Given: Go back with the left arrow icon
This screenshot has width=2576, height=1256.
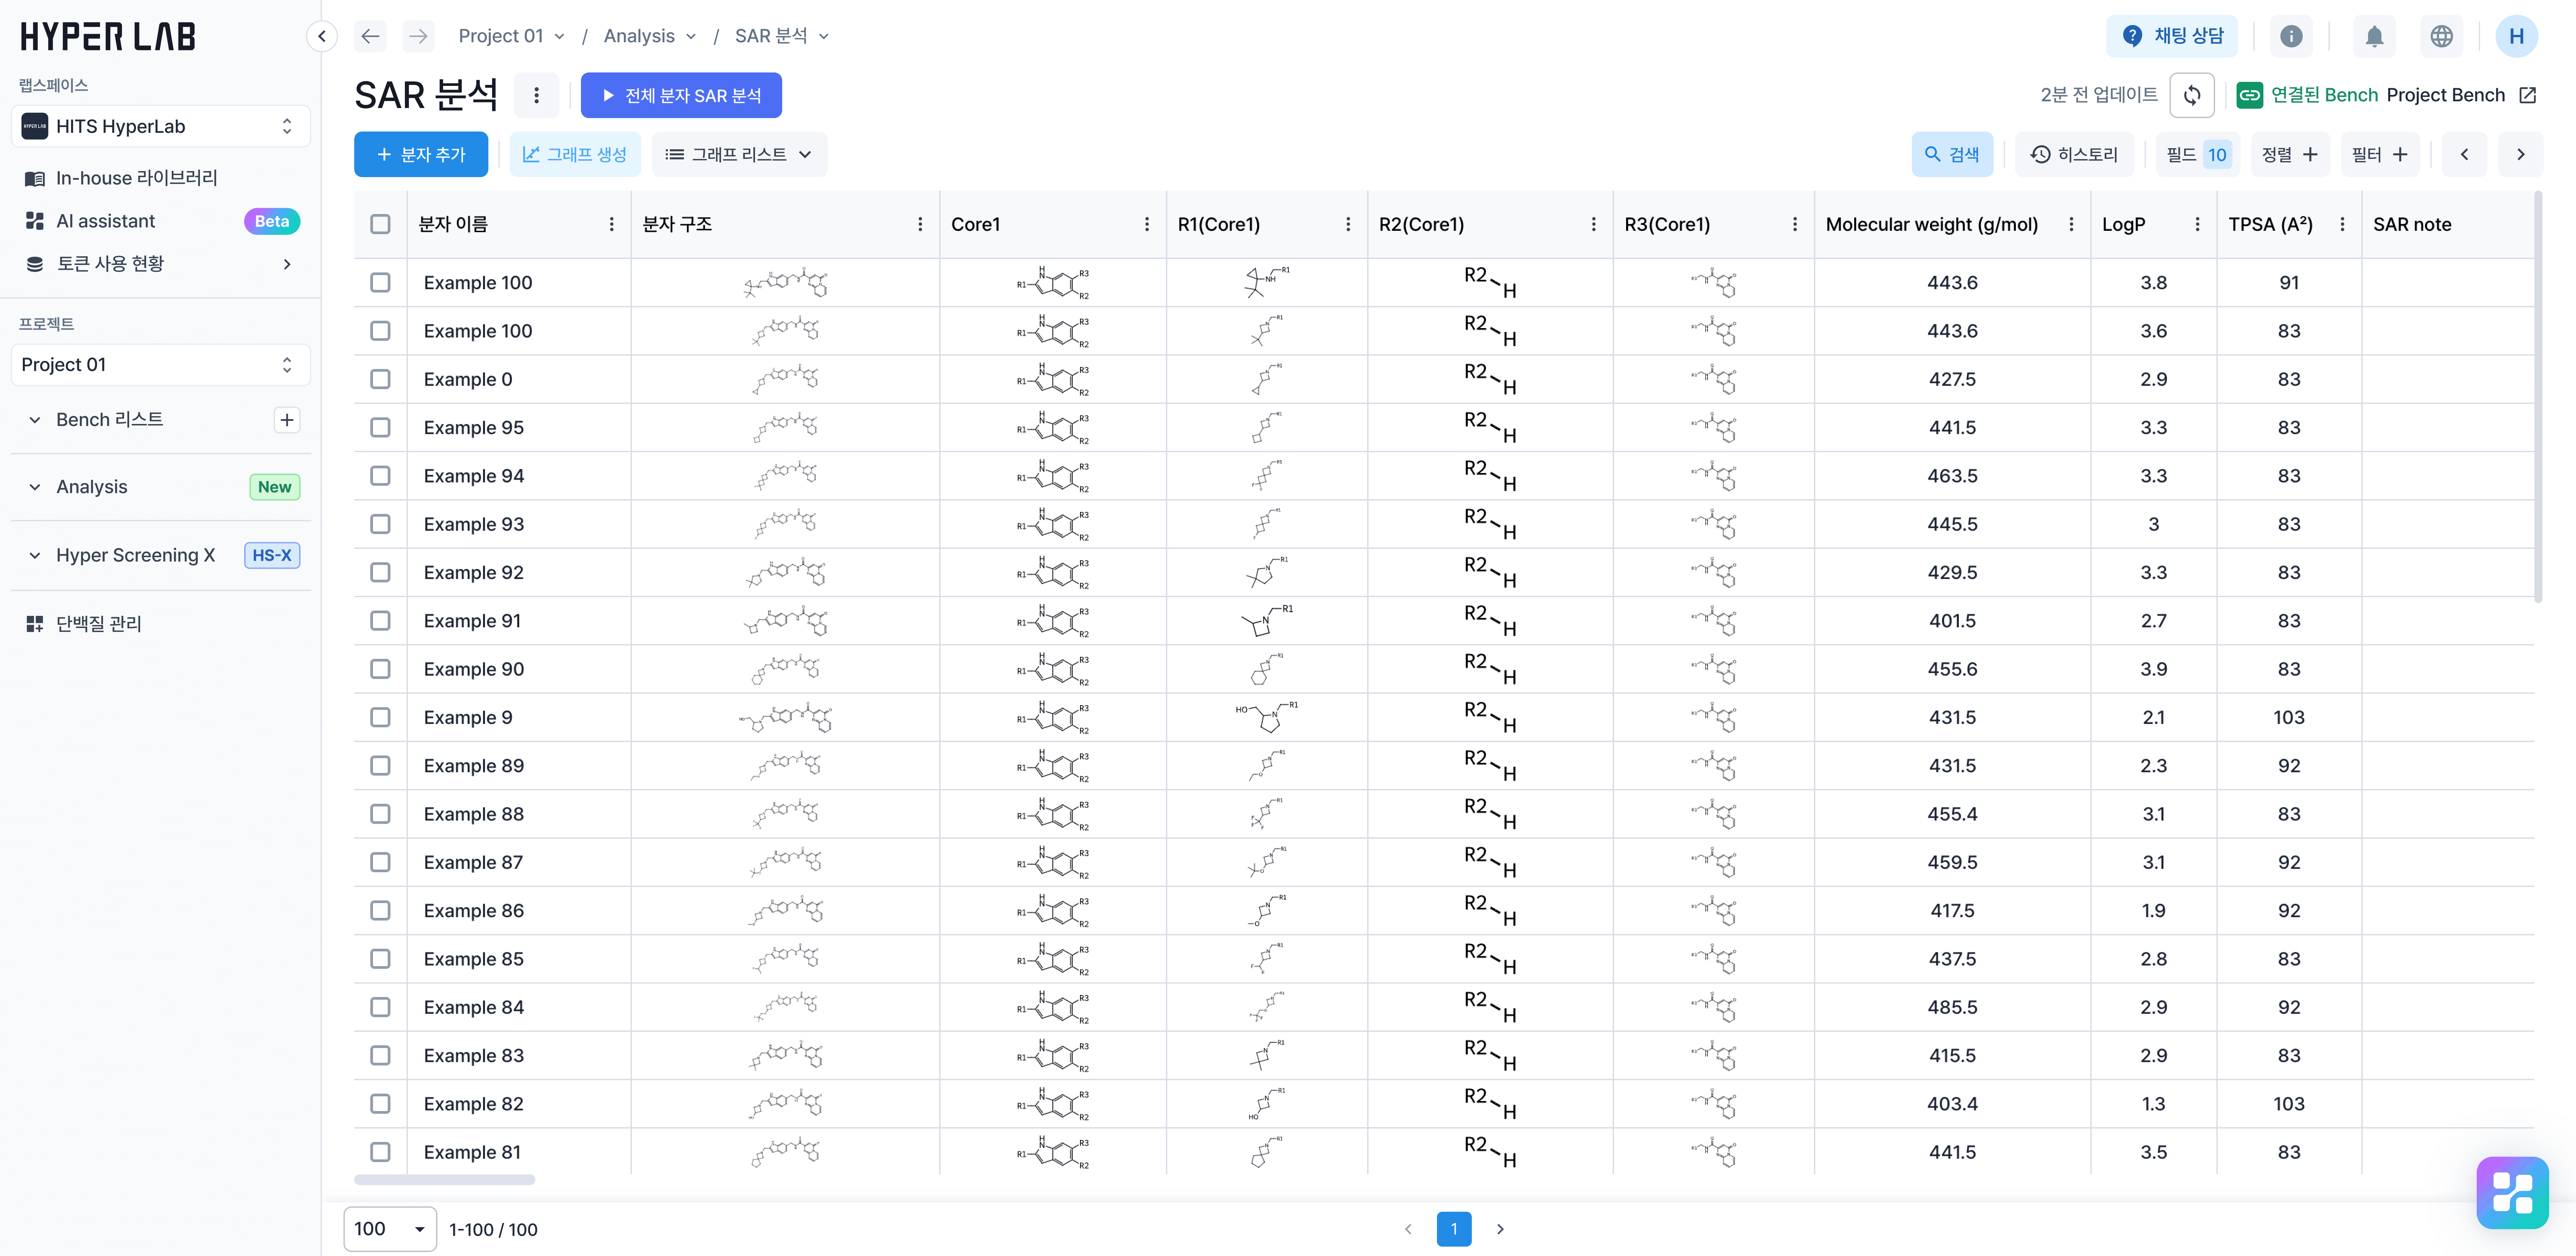Looking at the screenshot, I should pyautogui.click(x=370, y=36).
